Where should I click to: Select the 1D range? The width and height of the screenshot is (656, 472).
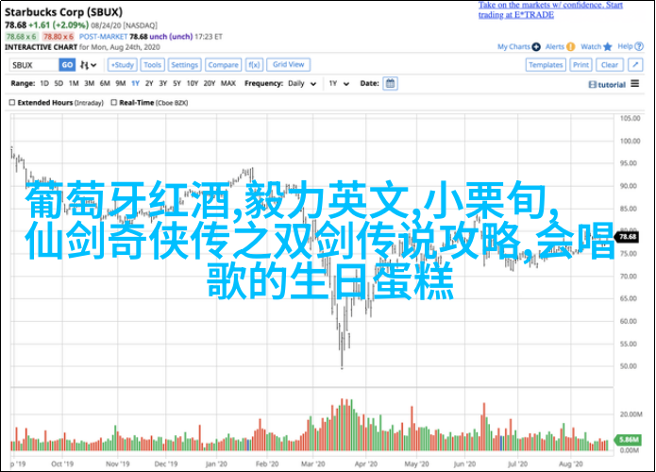pos(44,83)
